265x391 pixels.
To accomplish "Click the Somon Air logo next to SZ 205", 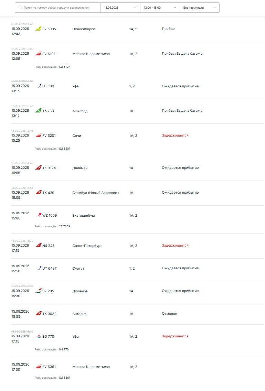I will [38, 291].
